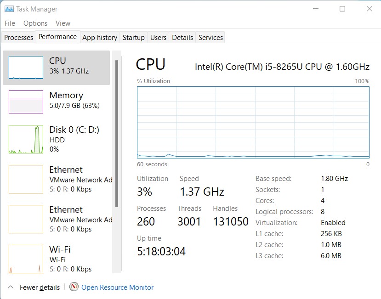Image resolution: width=381 pixels, height=299 pixels.
Task: Open the Disk 0 (C: D:) performance view
Action: point(55,138)
